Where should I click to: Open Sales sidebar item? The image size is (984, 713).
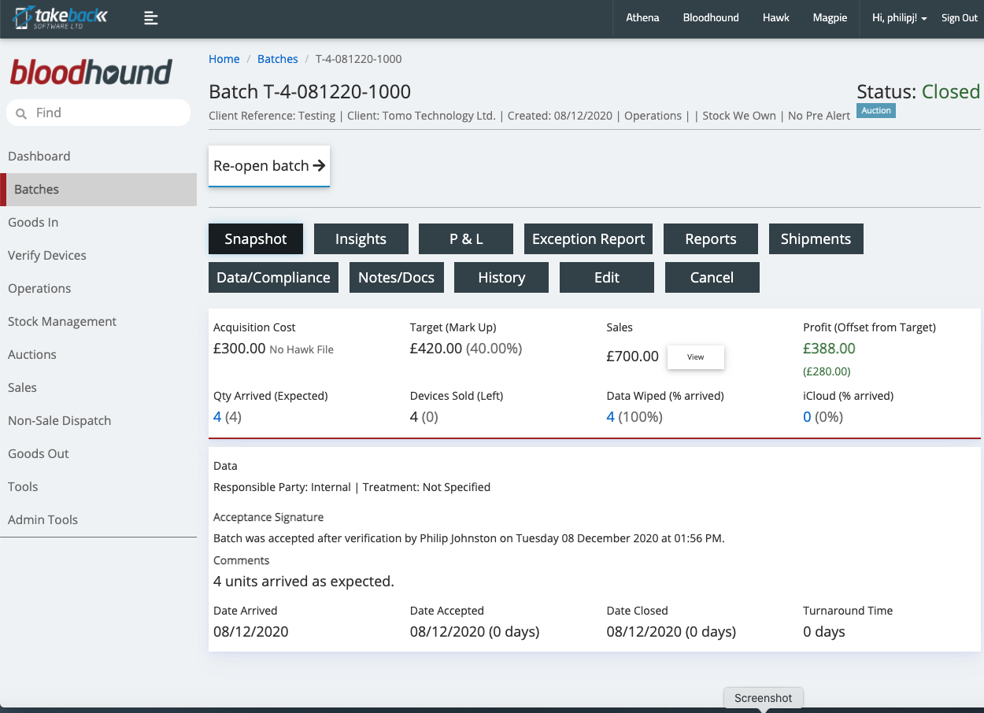click(x=98, y=387)
